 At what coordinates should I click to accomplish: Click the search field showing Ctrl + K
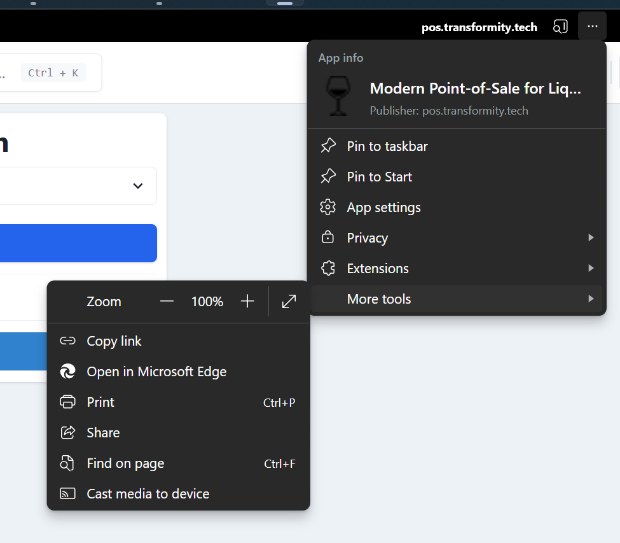(51, 73)
